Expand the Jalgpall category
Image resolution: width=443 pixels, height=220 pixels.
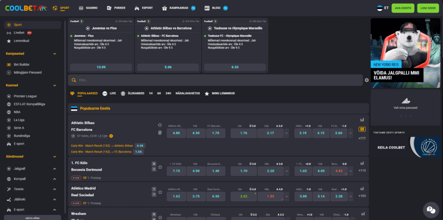tap(55, 169)
